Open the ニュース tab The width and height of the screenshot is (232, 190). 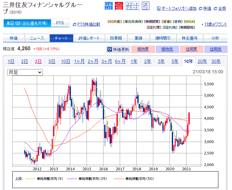point(37,38)
